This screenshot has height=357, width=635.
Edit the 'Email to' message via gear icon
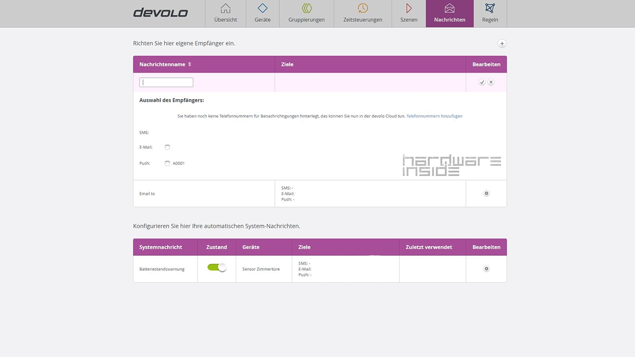(x=486, y=193)
